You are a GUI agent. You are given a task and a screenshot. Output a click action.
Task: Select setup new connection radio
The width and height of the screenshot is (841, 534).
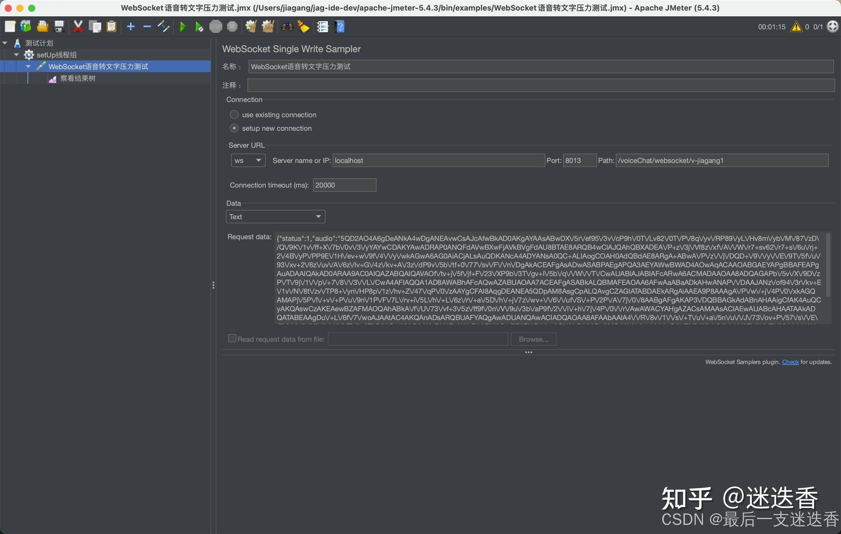point(234,128)
